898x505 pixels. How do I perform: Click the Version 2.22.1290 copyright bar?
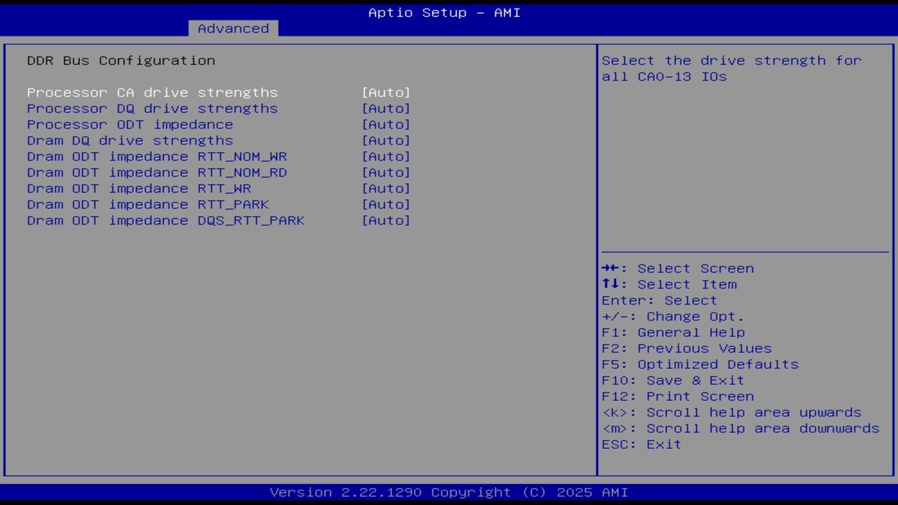(x=449, y=492)
